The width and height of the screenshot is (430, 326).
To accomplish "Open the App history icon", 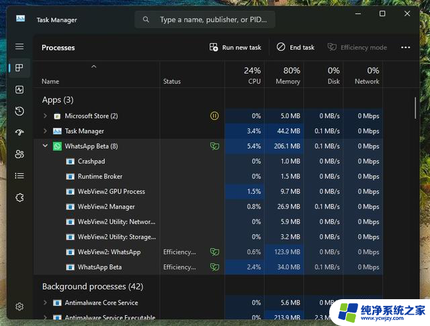I will click(x=19, y=111).
